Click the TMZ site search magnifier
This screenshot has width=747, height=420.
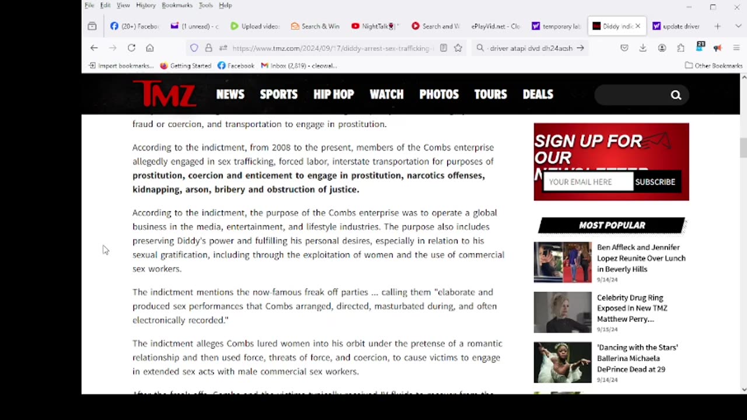676,95
